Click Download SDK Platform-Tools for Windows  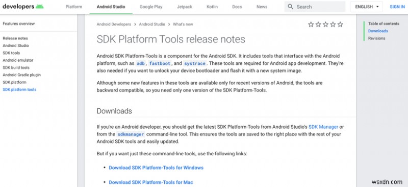point(156,168)
